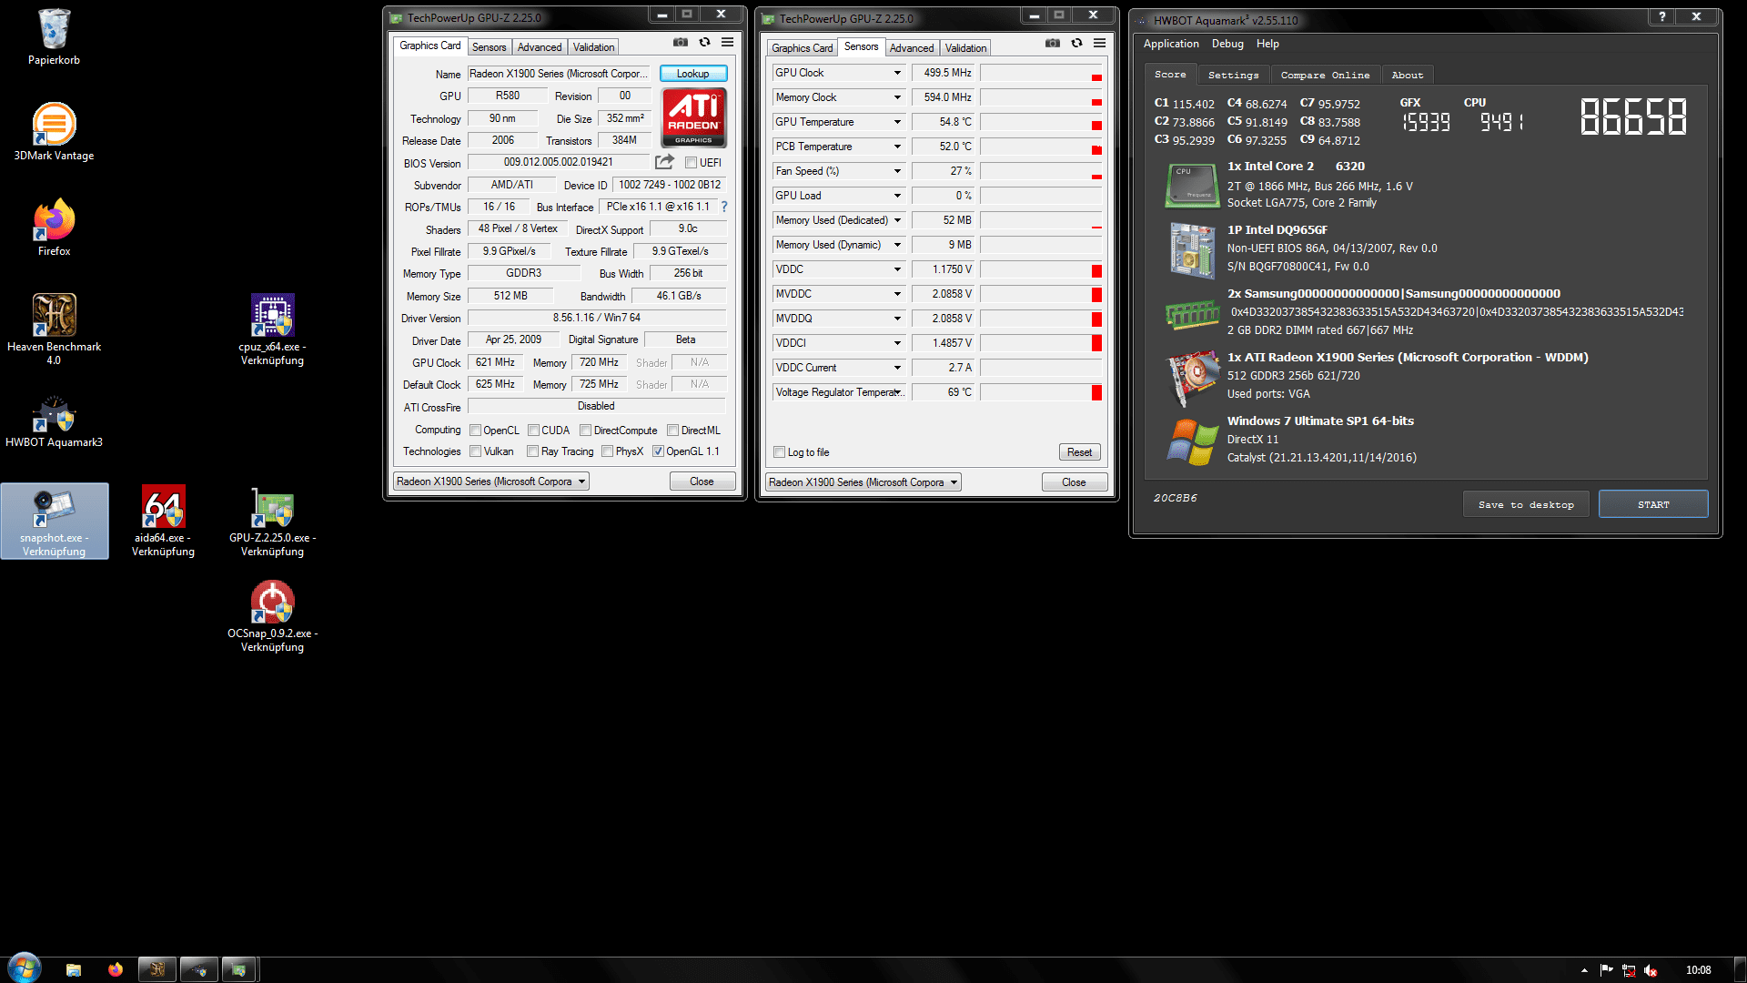Viewport: 1747px width, 983px height.
Task: Click the Lookup button
Action: click(692, 74)
